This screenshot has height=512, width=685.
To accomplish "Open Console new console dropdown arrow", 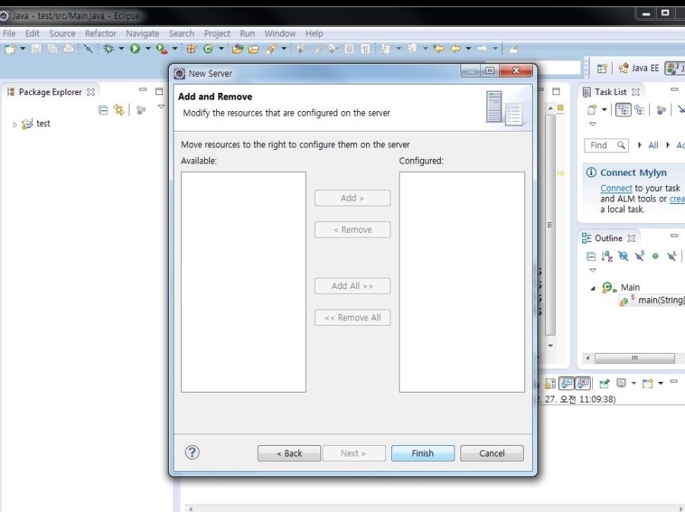I will click(x=661, y=383).
